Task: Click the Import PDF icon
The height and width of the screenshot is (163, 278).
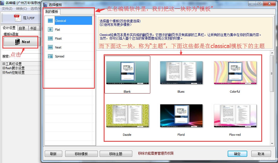Action: click(x=18, y=18)
